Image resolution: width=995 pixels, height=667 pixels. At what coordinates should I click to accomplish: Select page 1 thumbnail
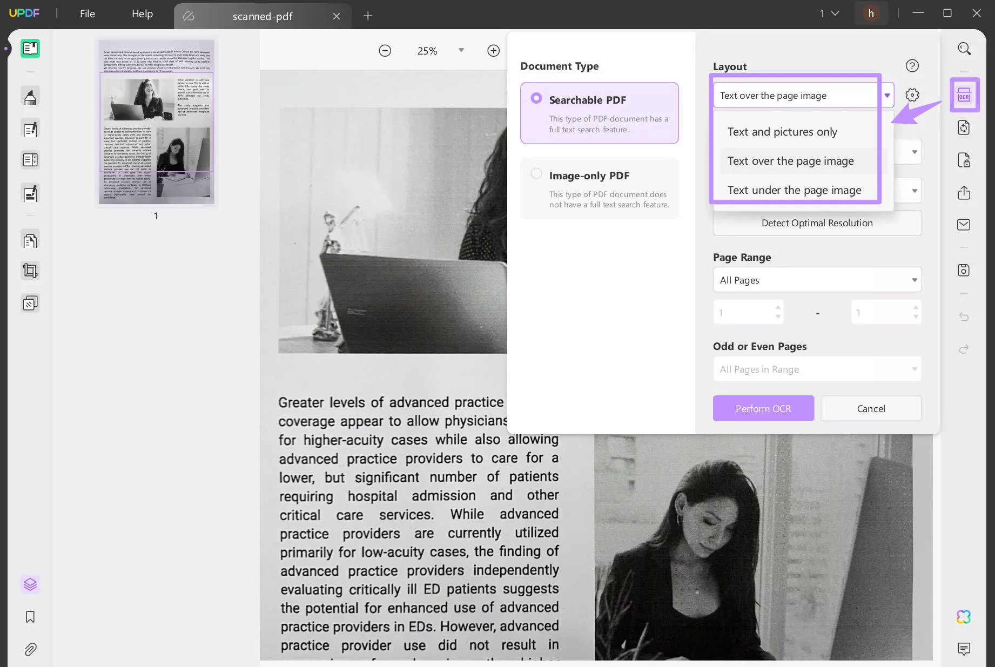[157, 122]
